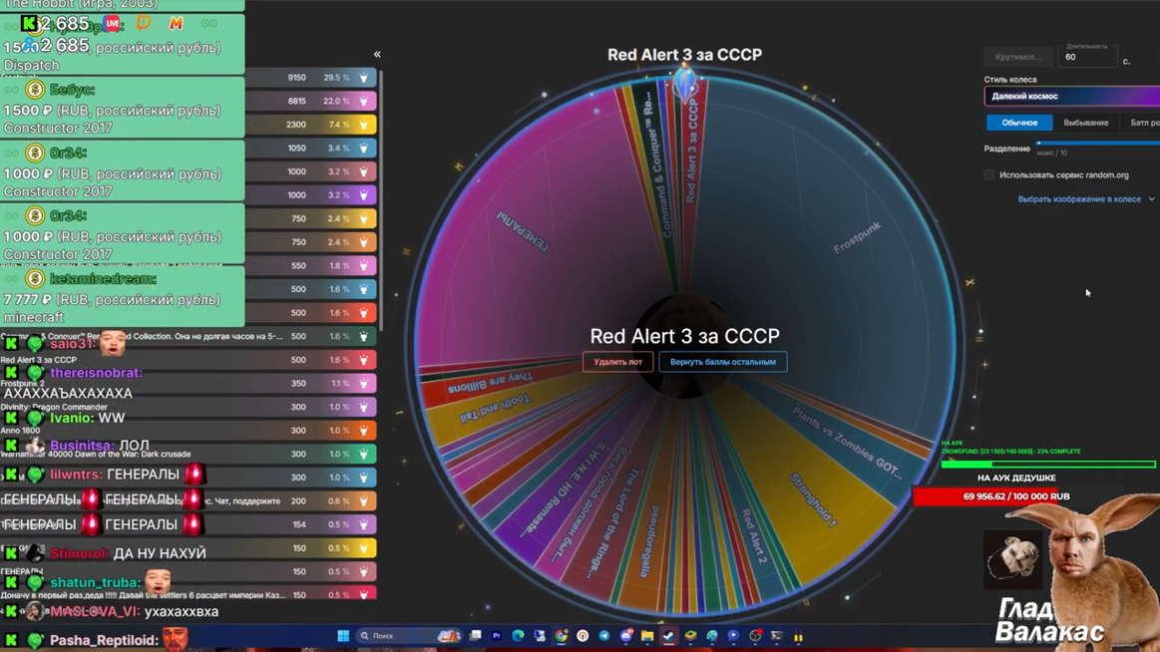The width and height of the screenshot is (1160, 652).
Task: Open Discord from the taskbar
Action: point(625,636)
